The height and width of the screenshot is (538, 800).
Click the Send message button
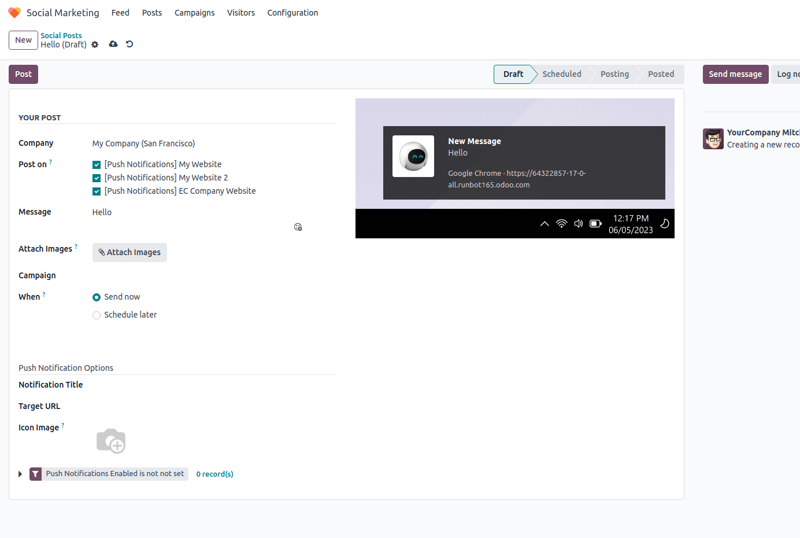[x=735, y=74]
